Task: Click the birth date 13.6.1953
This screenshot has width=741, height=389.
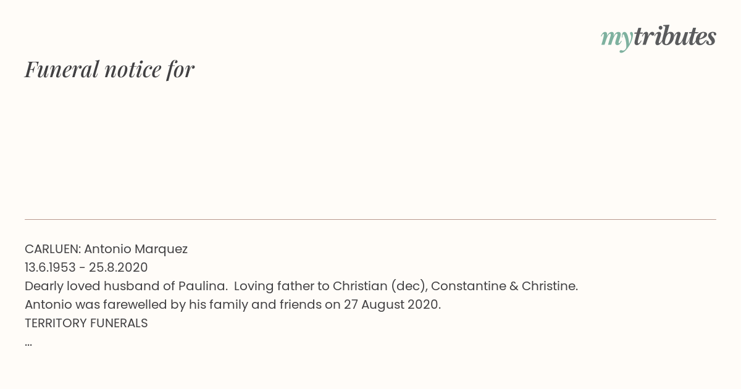Action: tap(50, 267)
